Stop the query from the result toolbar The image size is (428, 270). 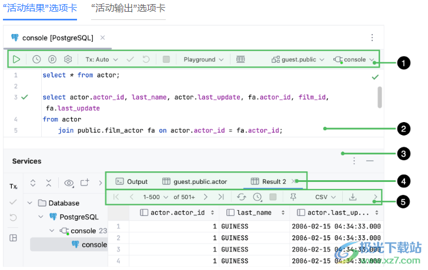273,197
